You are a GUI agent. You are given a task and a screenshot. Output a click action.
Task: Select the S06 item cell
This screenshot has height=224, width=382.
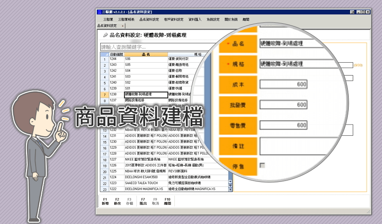[146, 59]
